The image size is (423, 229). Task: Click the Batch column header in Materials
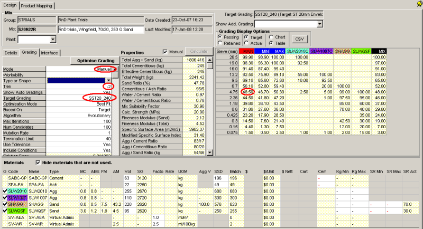click(x=235, y=171)
